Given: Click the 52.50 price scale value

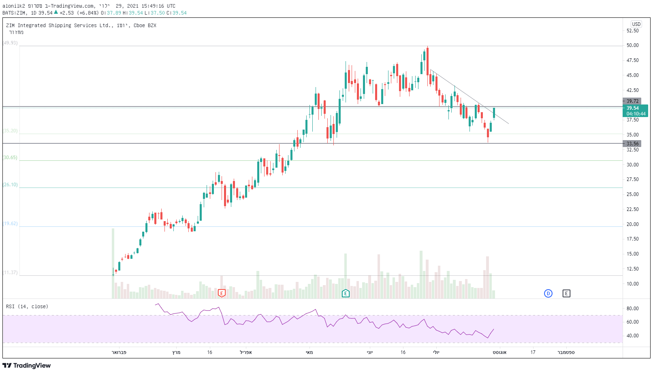Looking at the screenshot, I should (633, 31).
